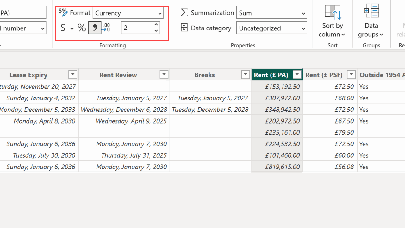Open filter dropdown on Rent (£ PSF) column
The image size is (405, 228).
(x=351, y=74)
